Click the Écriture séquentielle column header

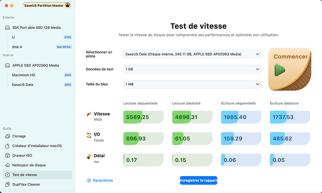coord(238,103)
